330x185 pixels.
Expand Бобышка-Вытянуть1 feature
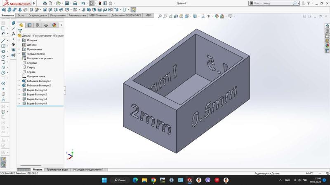click(19, 81)
